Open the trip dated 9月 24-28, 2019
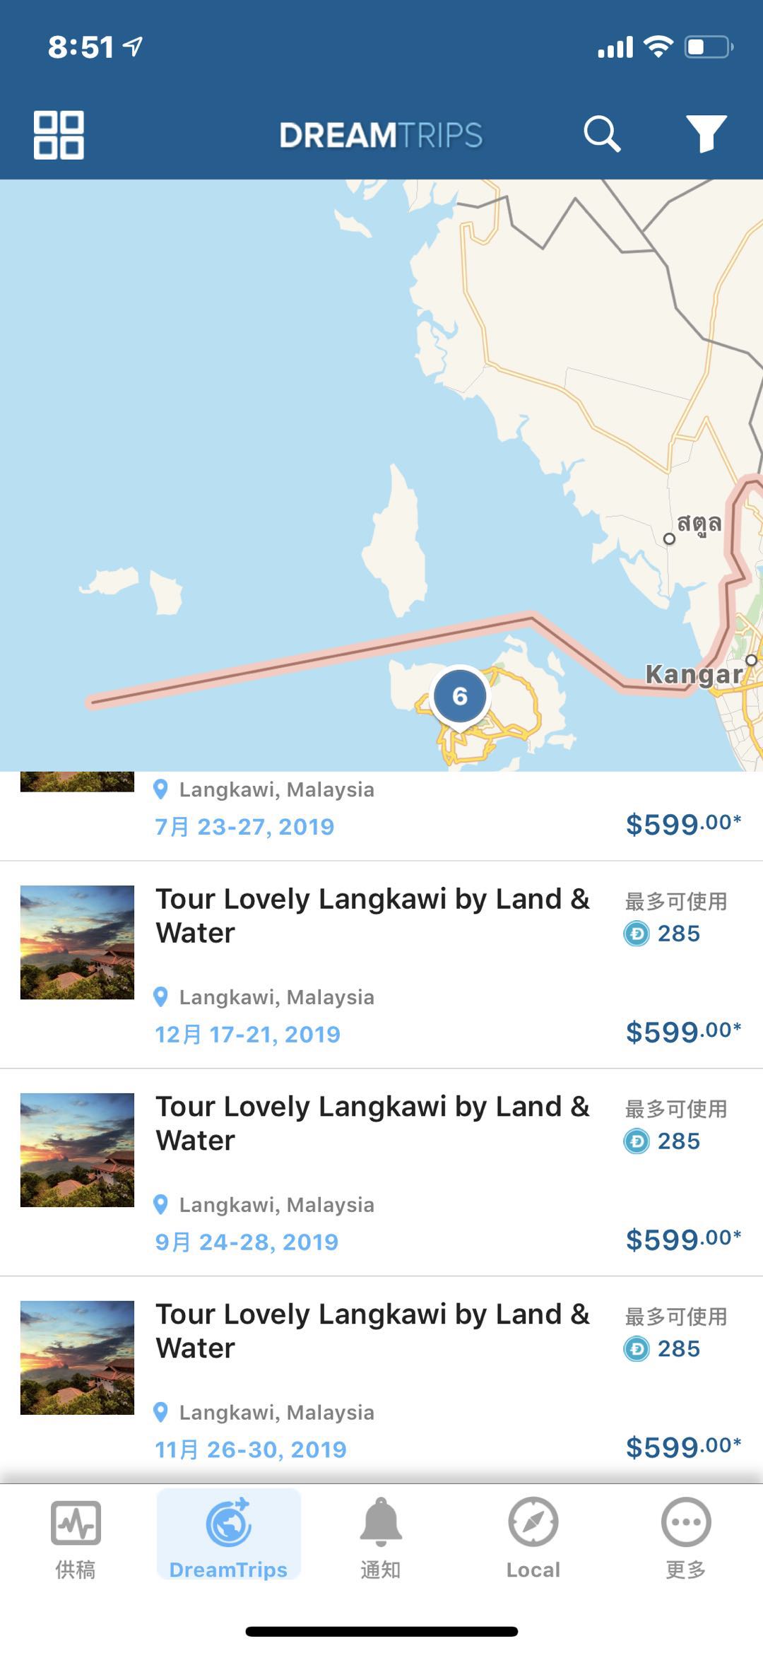Image resolution: width=763 pixels, height=1653 pixels. tap(372, 1124)
